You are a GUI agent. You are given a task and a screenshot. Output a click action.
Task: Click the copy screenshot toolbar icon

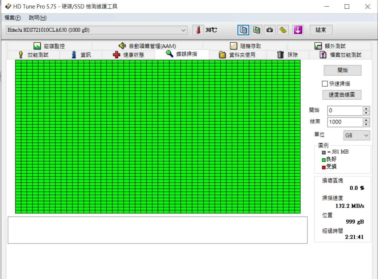pos(256,30)
